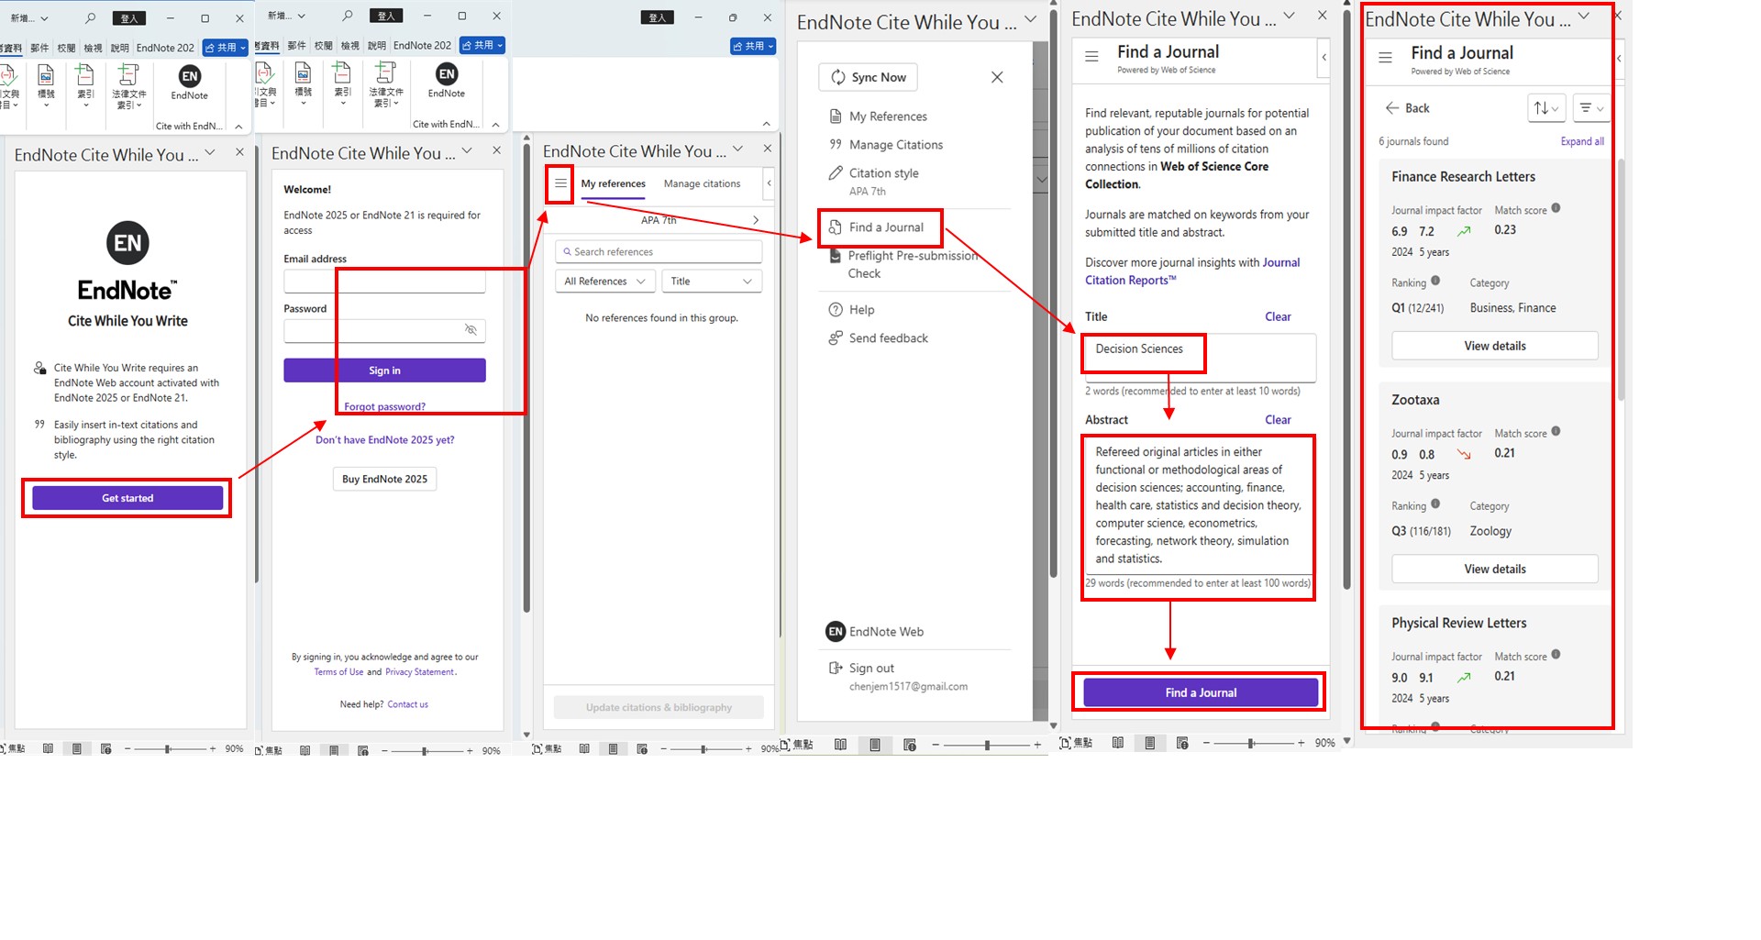Click zoom slider below Get started panel

click(x=168, y=749)
